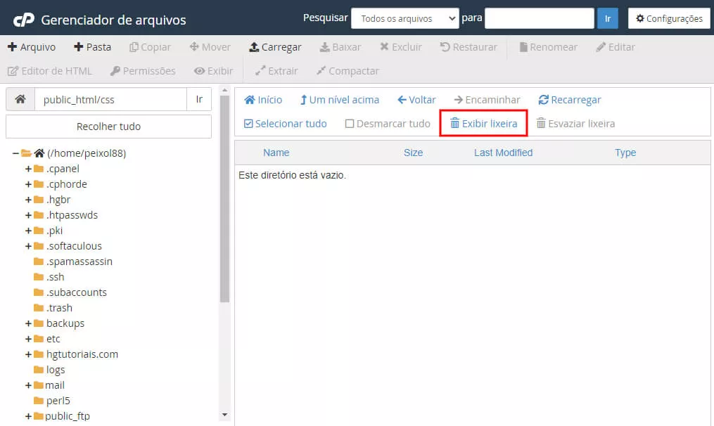Viewport: 714px width, 426px height.
Task: Expand the hgtutoriais.com folder
Action: 28,354
